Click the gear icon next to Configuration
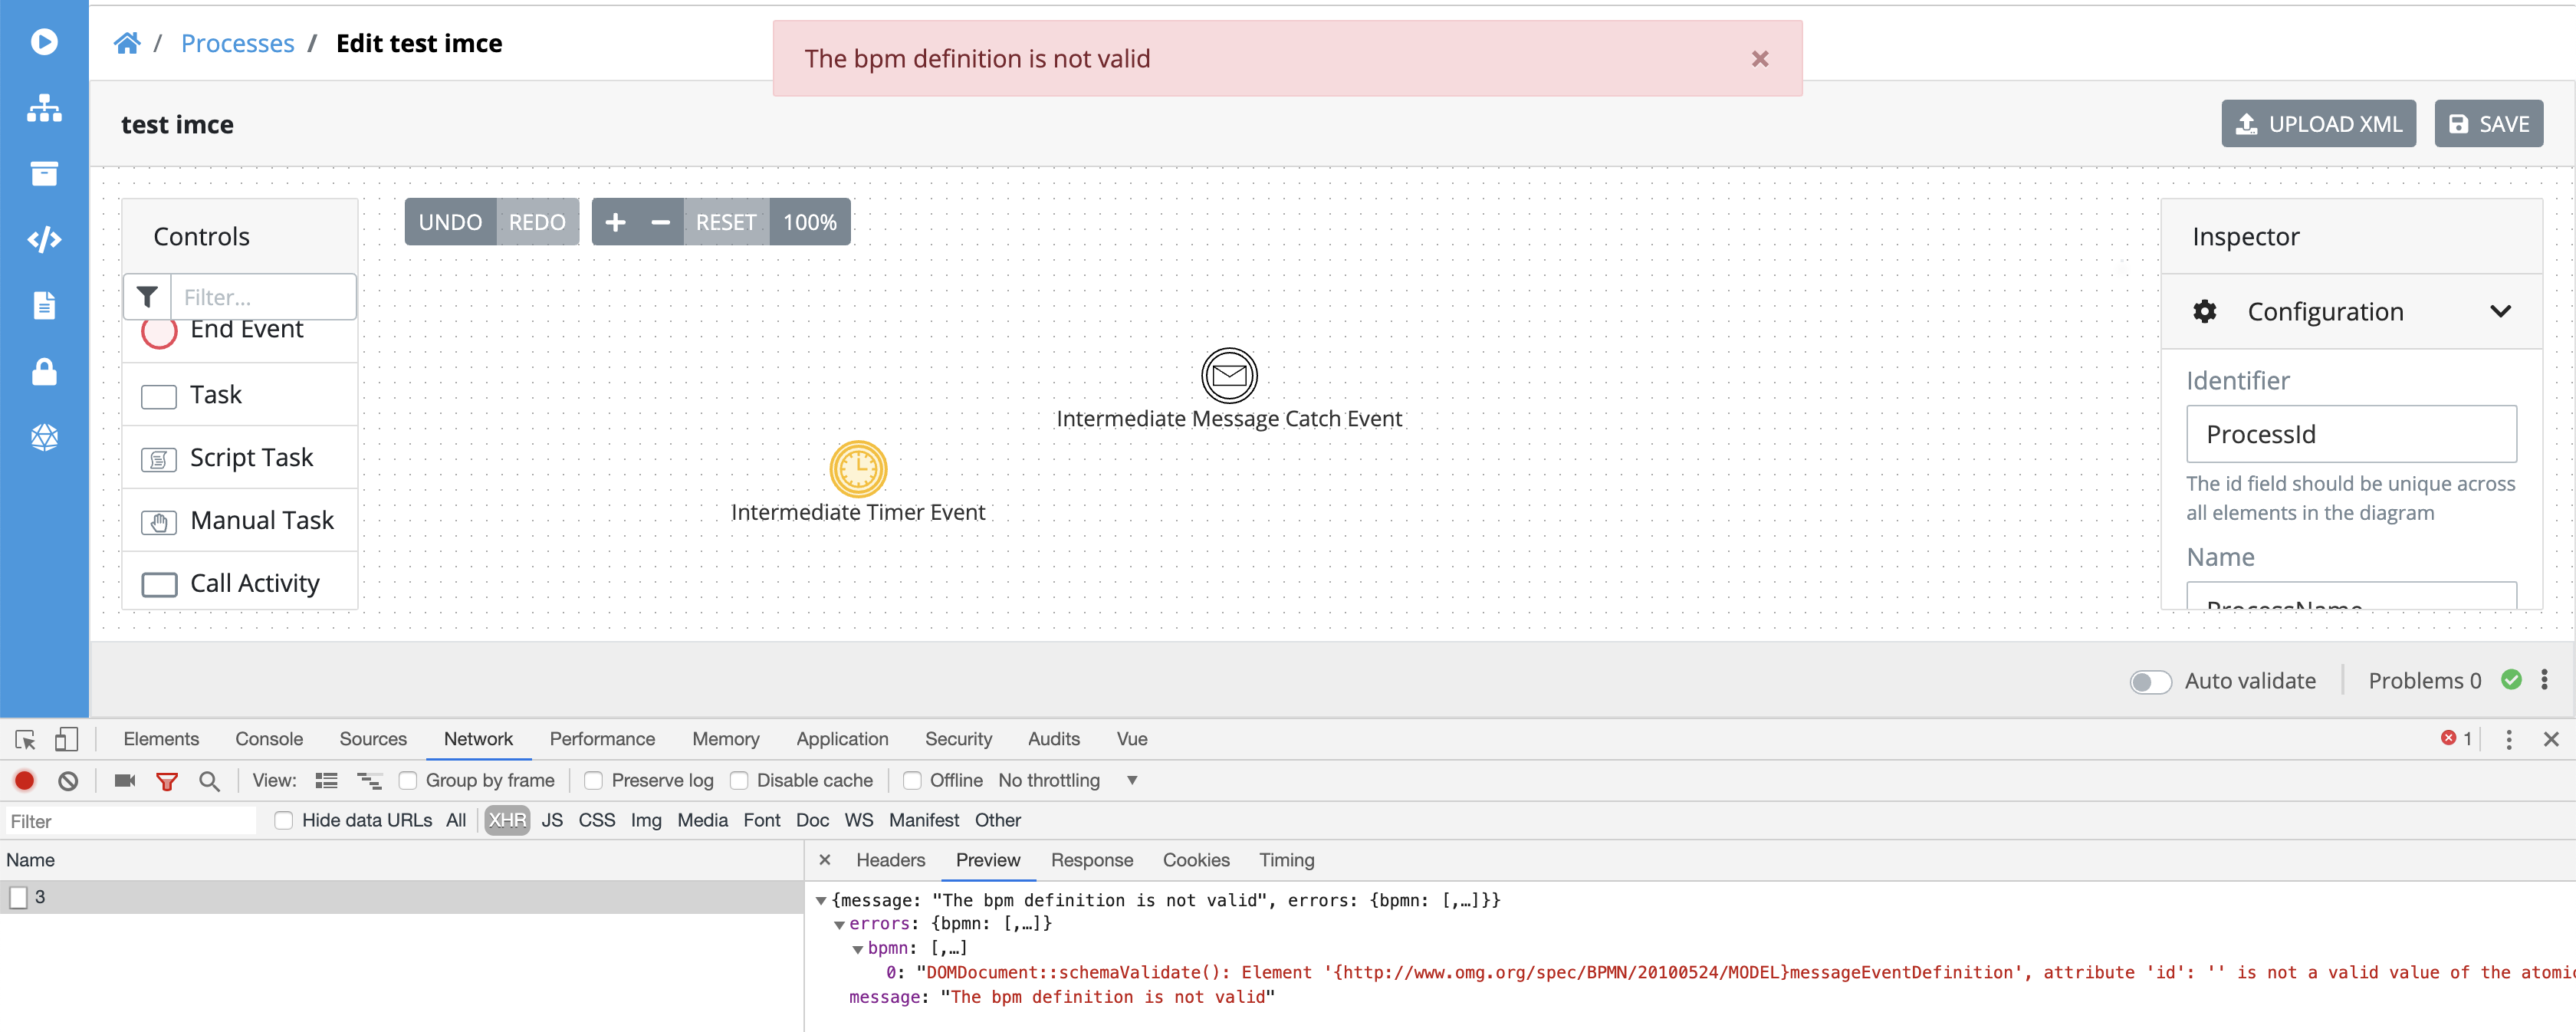Viewport: 2576px width, 1032px height. (x=2204, y=311)
